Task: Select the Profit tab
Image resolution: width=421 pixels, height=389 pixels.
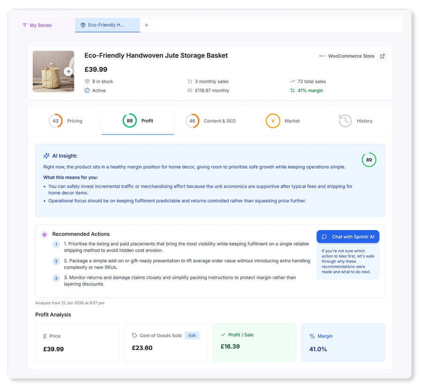Action: (x=138, y=121)
